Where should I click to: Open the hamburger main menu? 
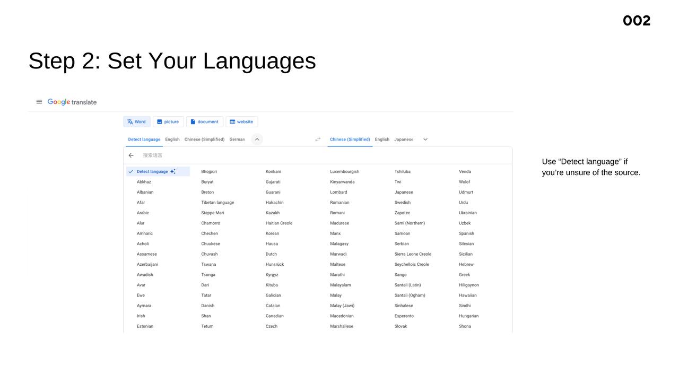(39, 102)
